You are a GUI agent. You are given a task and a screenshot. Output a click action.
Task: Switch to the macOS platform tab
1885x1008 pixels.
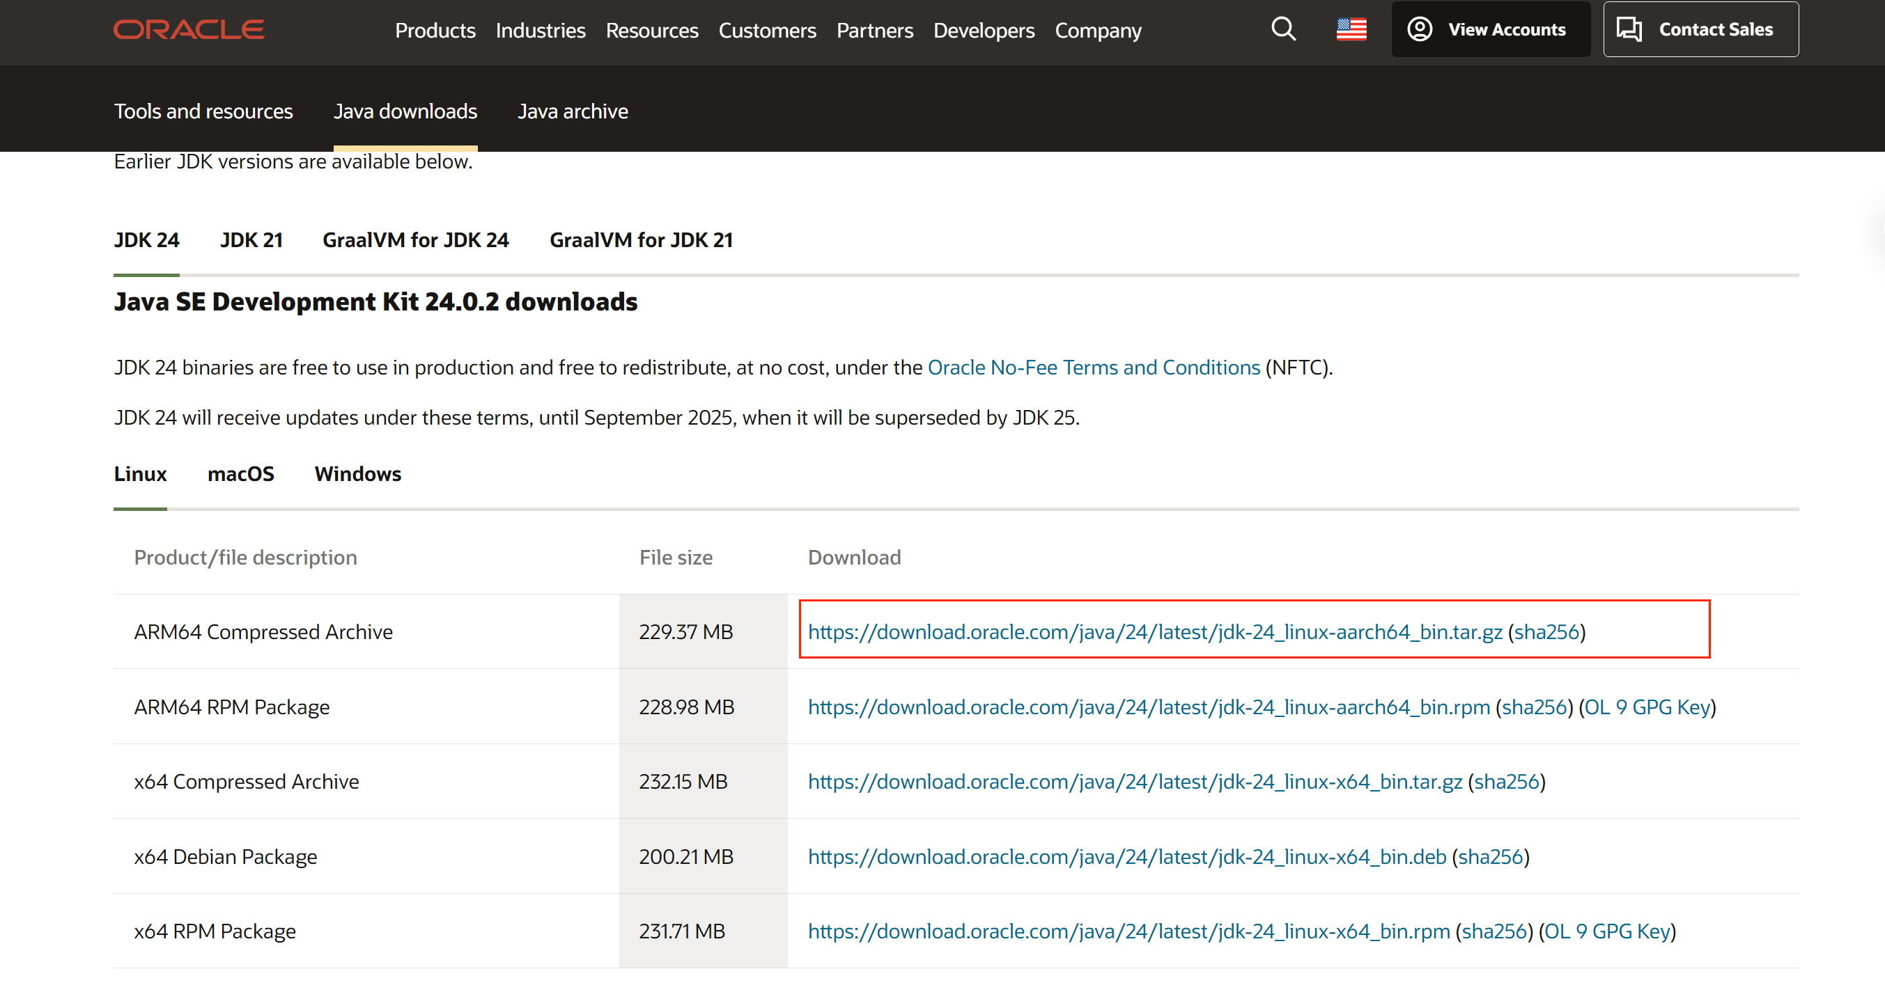241,474
